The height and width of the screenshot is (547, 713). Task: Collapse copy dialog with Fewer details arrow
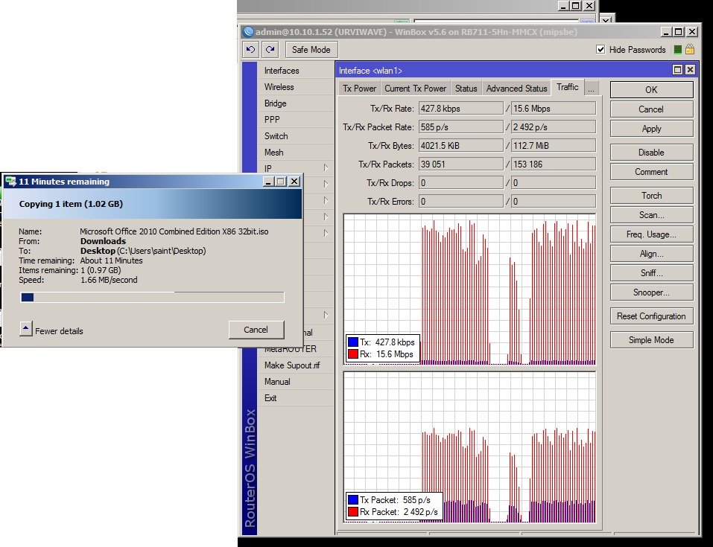click(26, 330)
